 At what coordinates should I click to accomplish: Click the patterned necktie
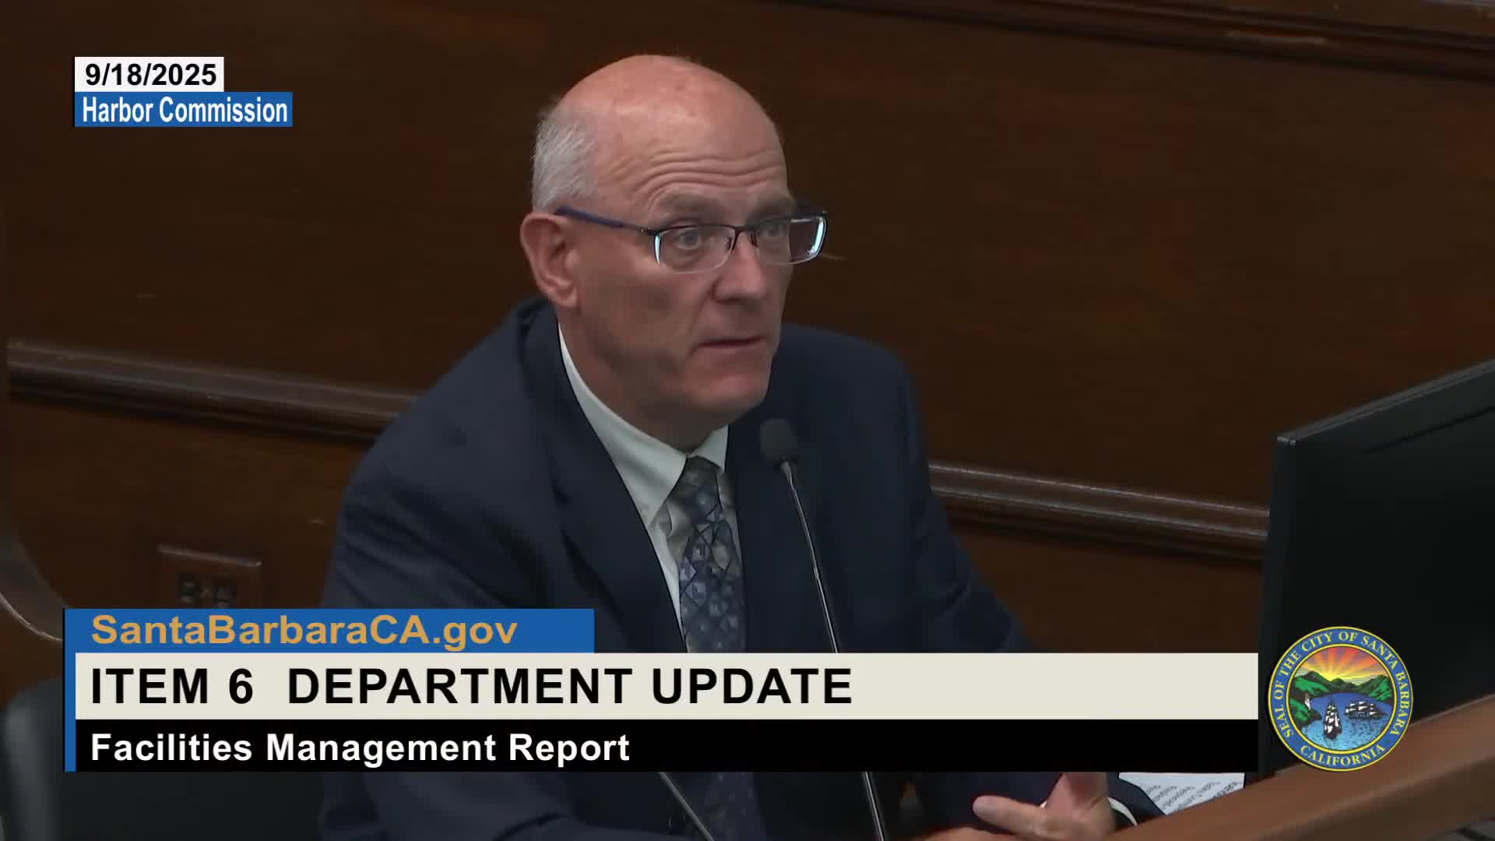[x=709, y=561]
